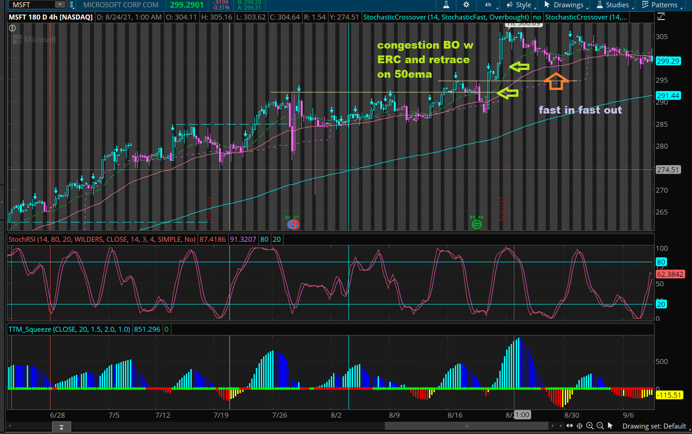Click the 80 overbought level bubble
692x434 pixels.
(661, 262)
